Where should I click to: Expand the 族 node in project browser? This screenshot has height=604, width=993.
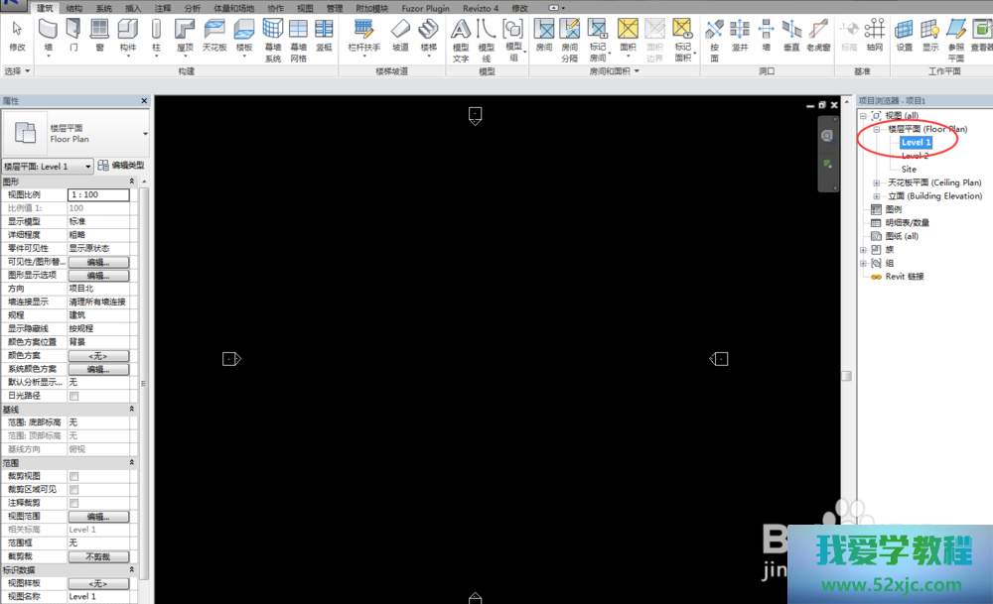pyautogui.click(x=862, y=250)
